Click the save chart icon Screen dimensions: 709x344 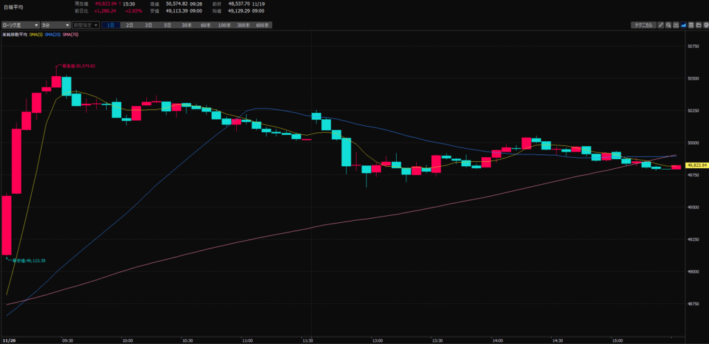(690, 25)
